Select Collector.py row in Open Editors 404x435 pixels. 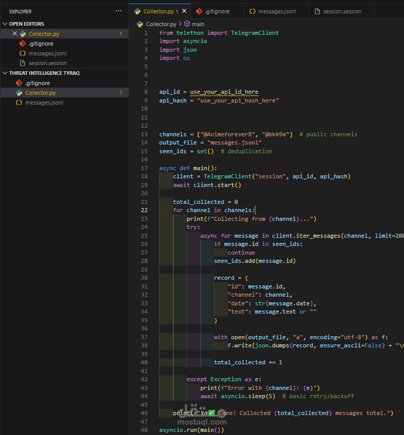pyautogui.click(x=65, y=34)
